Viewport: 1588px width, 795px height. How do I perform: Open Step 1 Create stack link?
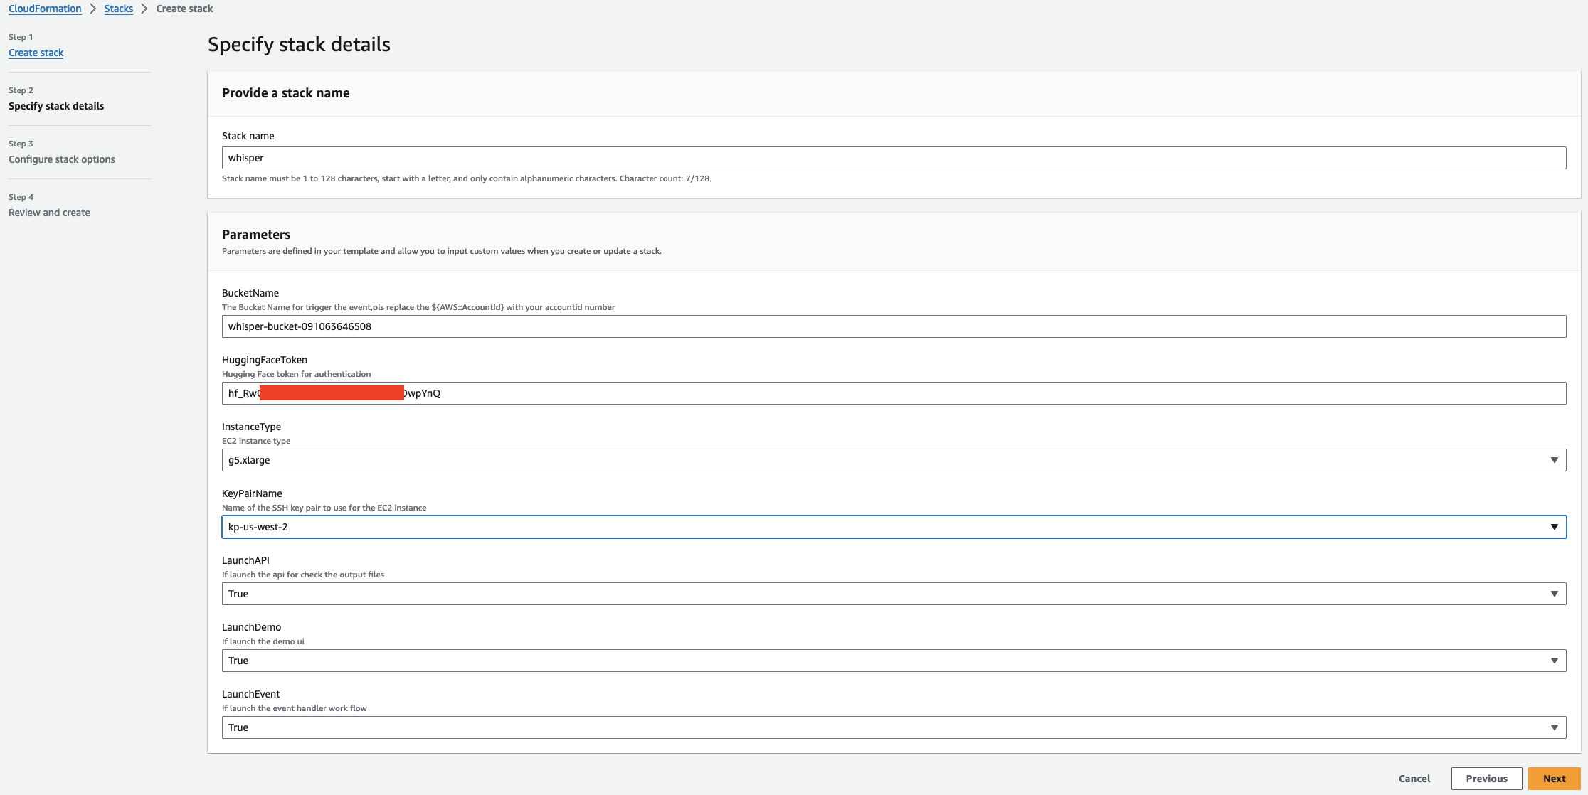coord(36,53)
